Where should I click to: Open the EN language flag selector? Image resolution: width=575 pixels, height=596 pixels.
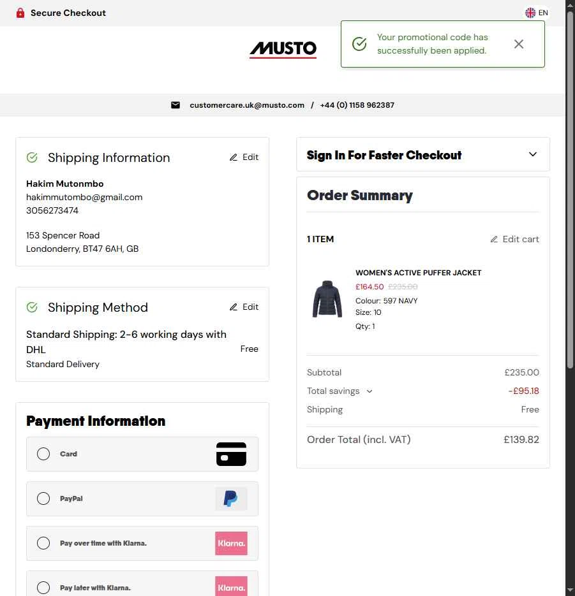pos(537,13)
